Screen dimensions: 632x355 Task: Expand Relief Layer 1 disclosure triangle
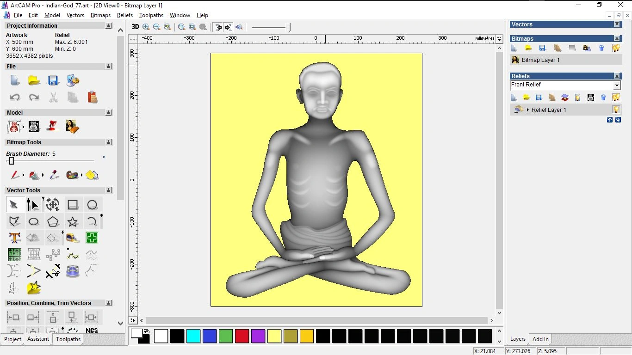pyautogui.click(x=528, y=110)
